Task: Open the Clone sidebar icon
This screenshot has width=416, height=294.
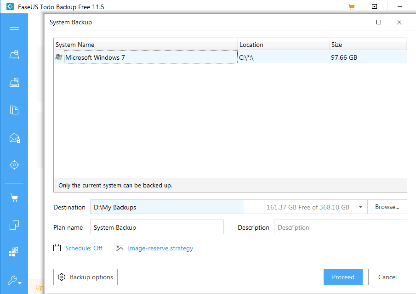Action: click(x=14, y=225)
